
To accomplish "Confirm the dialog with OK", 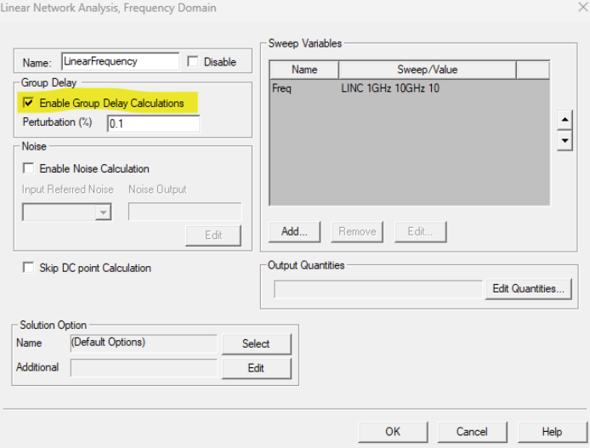I will [x=392, y=432].
